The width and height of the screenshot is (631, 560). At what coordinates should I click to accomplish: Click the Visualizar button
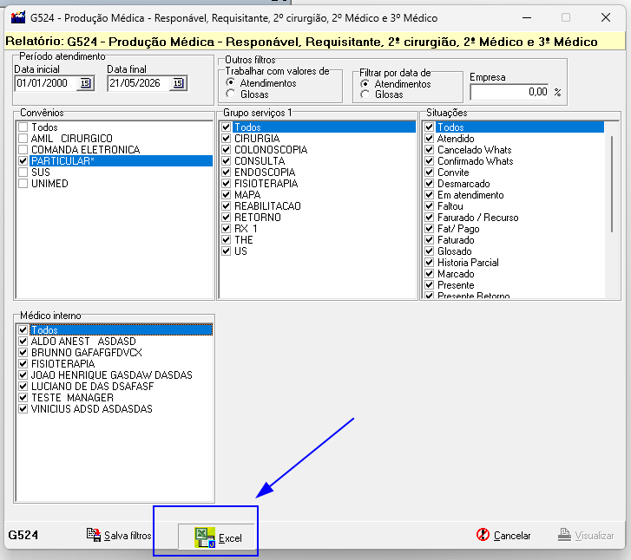point(586,535)
